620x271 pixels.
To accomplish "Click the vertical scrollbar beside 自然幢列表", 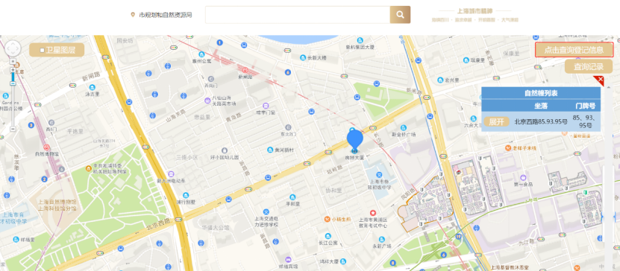I will point(608,177).
